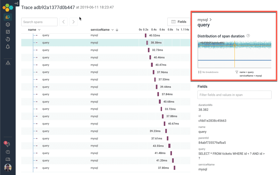279x175 pixels.
Task: Click the user avatar in the sidebar
Action: [8, 168]
